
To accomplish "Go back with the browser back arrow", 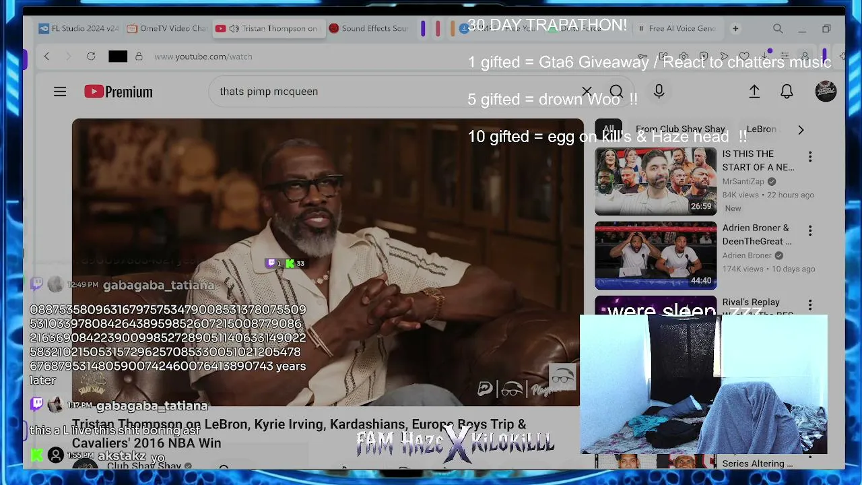I will (x=46, y=57).
